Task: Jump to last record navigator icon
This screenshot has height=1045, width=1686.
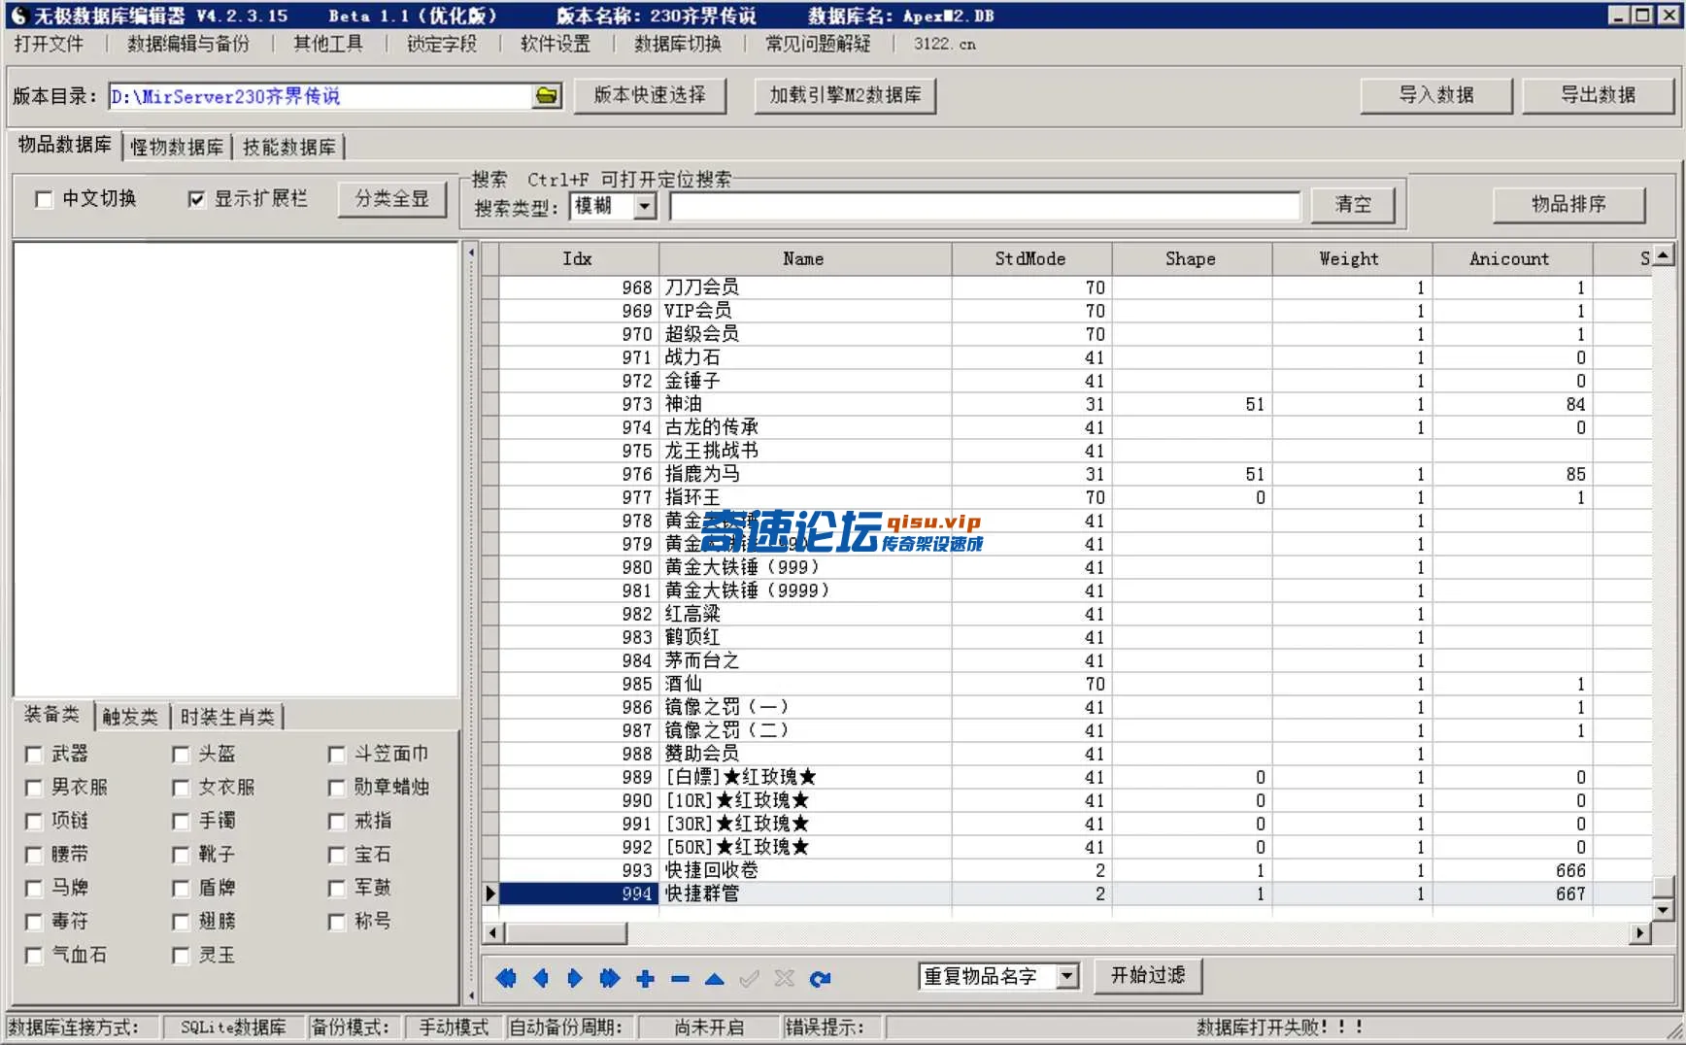Action: (610, 978)
